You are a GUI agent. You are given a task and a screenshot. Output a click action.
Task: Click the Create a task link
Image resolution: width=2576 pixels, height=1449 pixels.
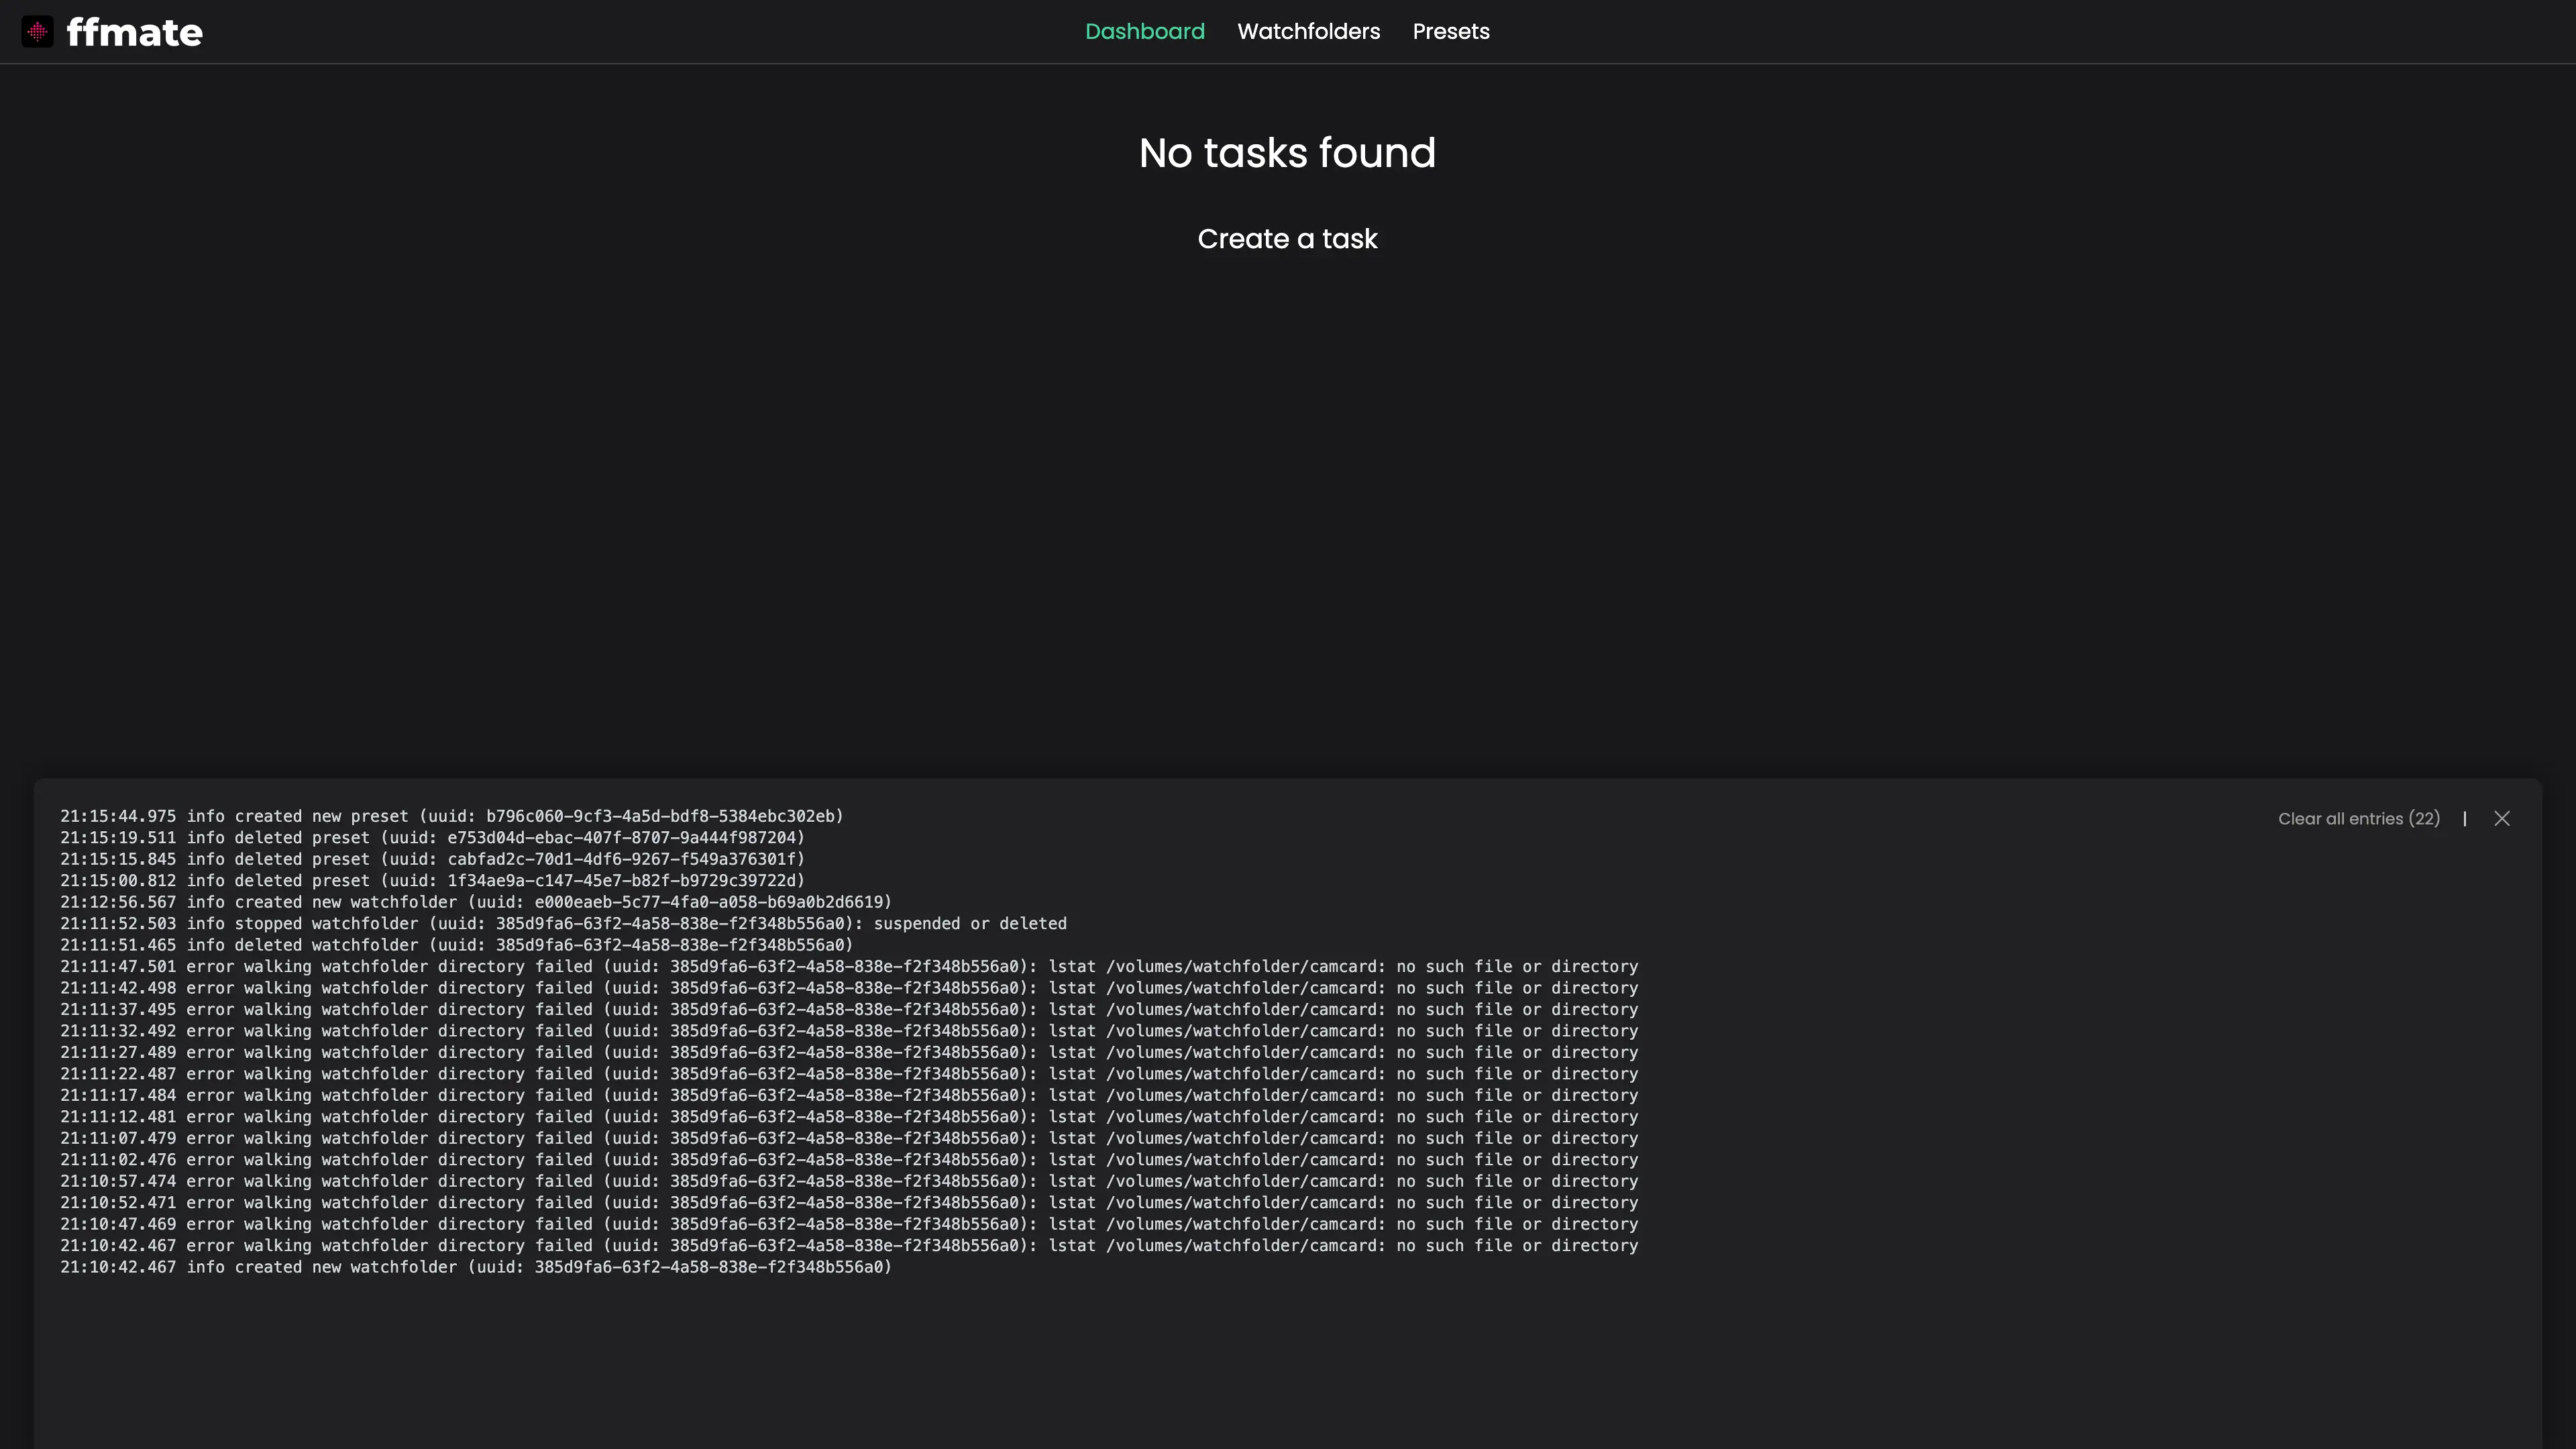pyautogui.click(x=1288, y=239)
